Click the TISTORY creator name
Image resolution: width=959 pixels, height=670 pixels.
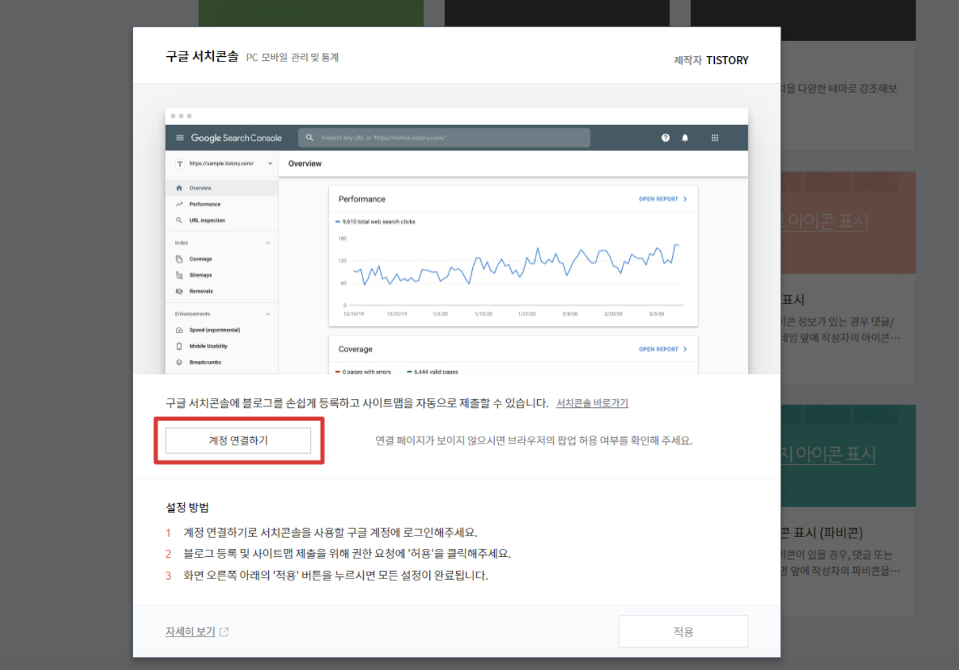click(x=727, y=60)
